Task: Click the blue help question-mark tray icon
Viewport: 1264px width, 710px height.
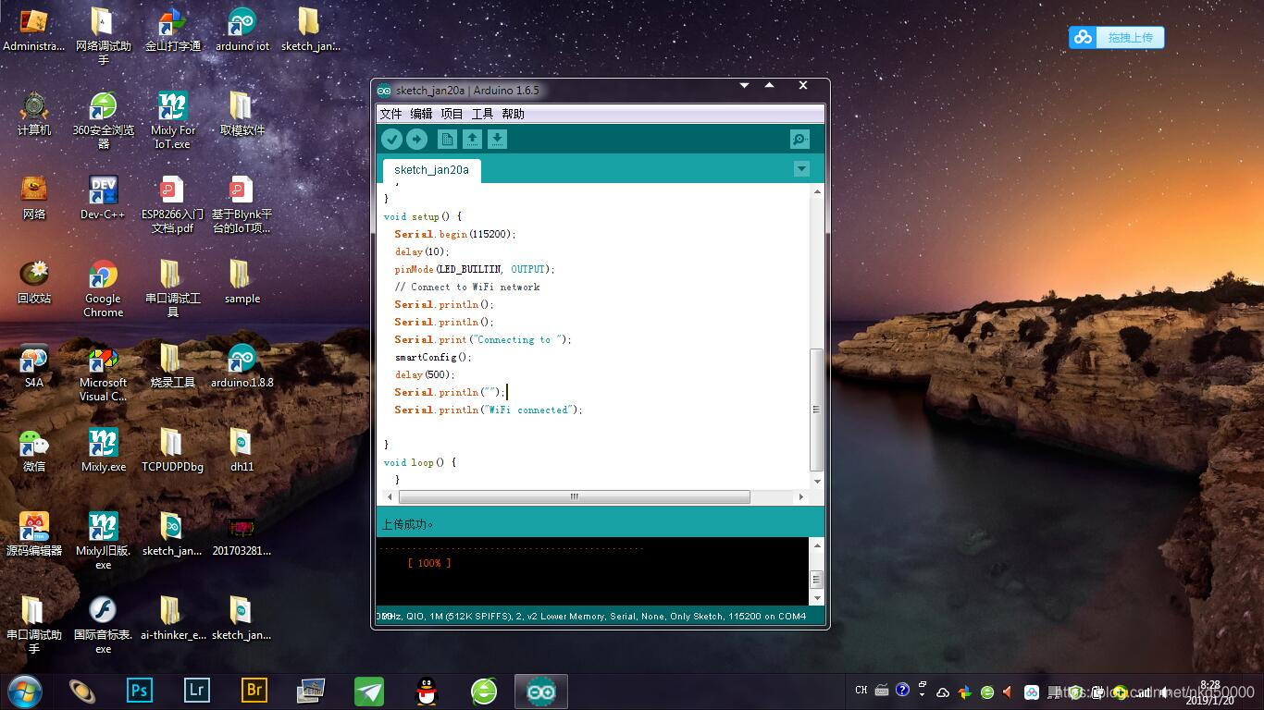Action: tap(902, 690)
